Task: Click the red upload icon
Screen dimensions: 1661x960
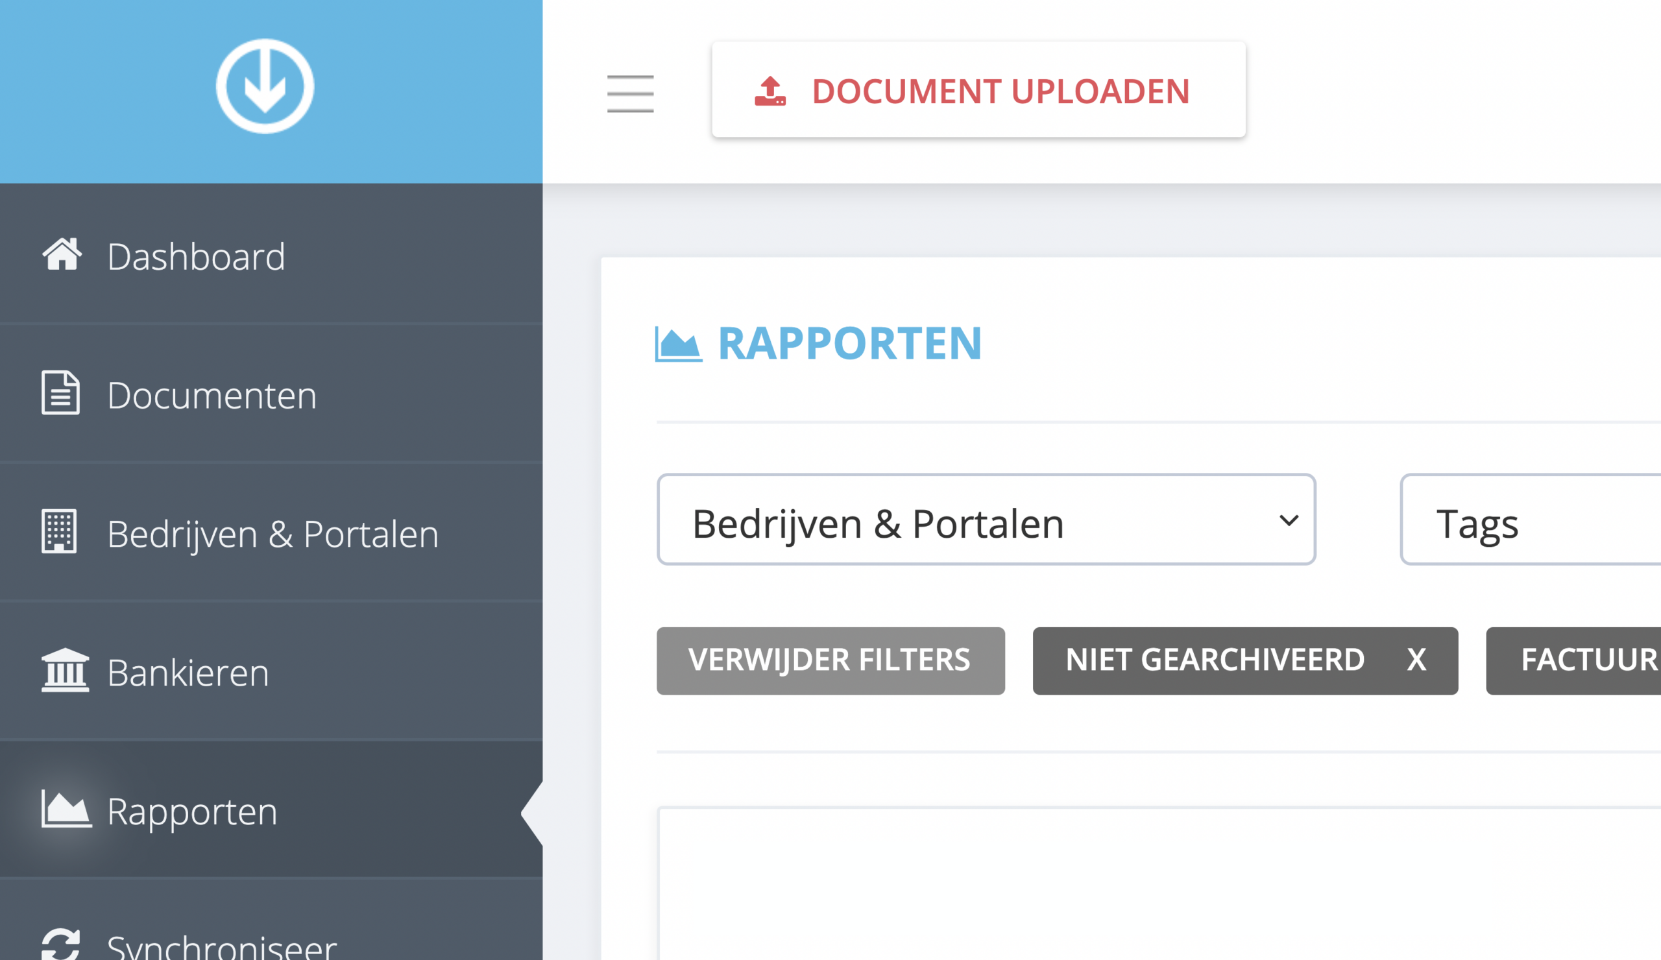Action: [770, 91]
